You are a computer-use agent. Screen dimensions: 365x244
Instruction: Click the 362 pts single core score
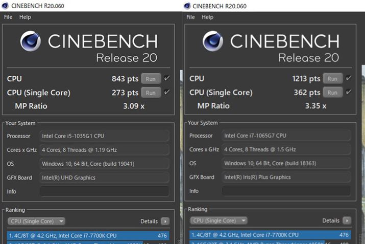pos(307,93)
